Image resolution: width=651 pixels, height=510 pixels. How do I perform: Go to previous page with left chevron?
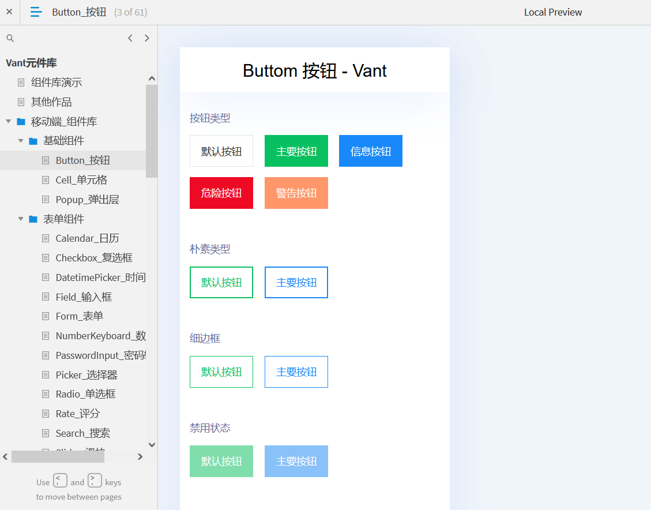(x=130, y=38)
